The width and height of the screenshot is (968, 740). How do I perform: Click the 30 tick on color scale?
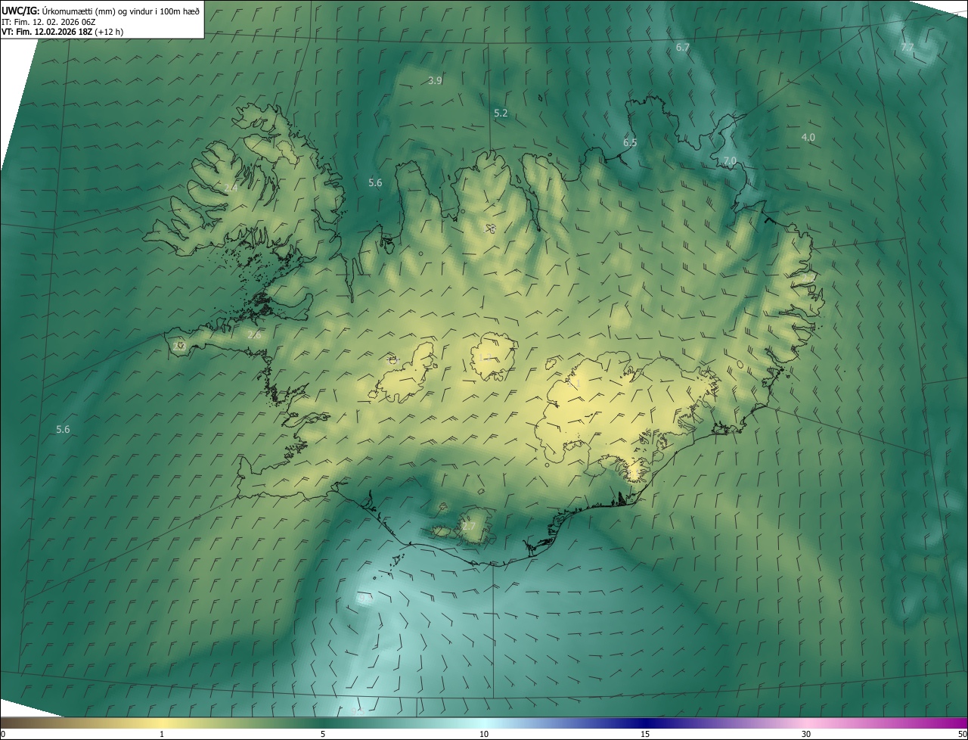click(806, 734)
